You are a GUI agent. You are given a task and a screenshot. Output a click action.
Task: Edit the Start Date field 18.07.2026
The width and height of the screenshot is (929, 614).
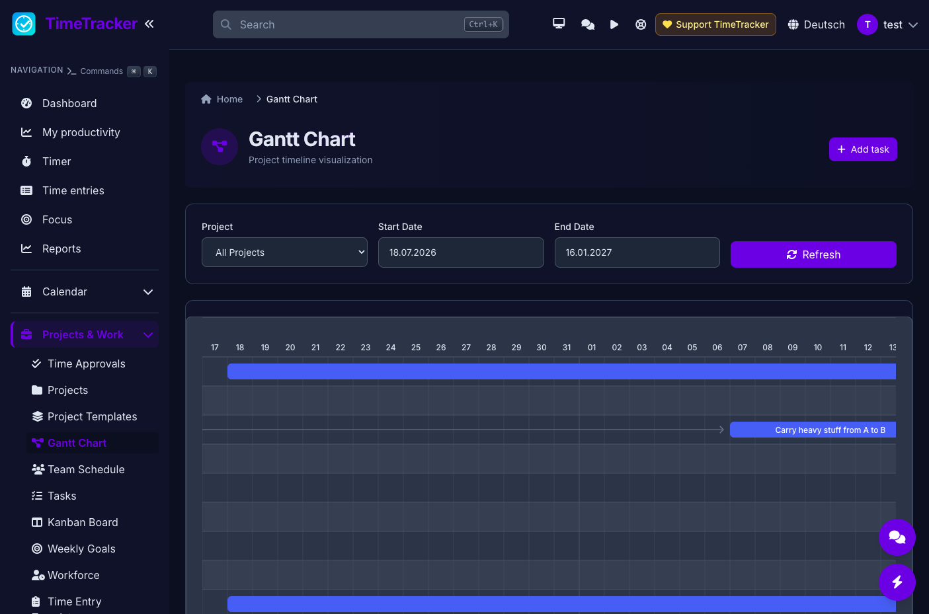[461, 252]
